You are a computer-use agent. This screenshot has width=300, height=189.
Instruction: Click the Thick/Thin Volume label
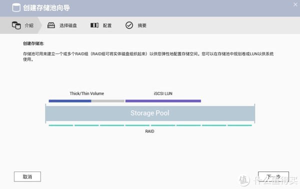pyautogui.click(x=87, y=94)
